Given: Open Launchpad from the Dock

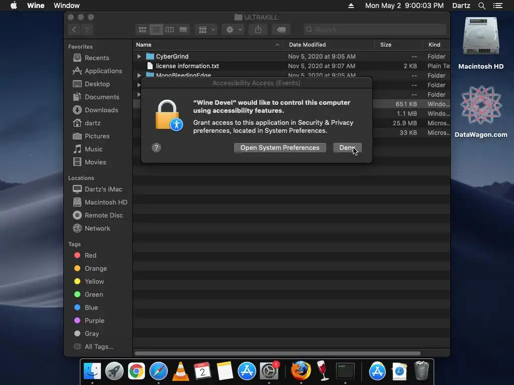Looking at the screenshot, I should tap(114, 371).
